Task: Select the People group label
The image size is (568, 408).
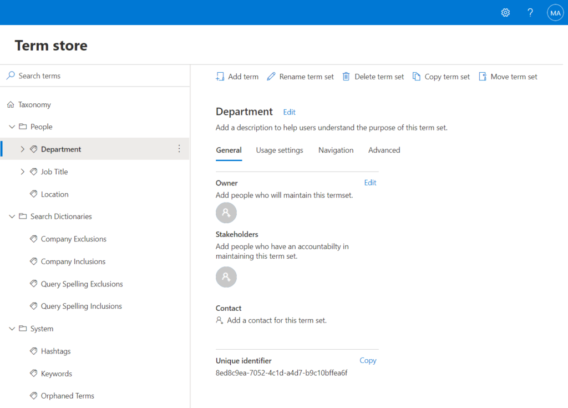Action: click(x=41, y=127)
